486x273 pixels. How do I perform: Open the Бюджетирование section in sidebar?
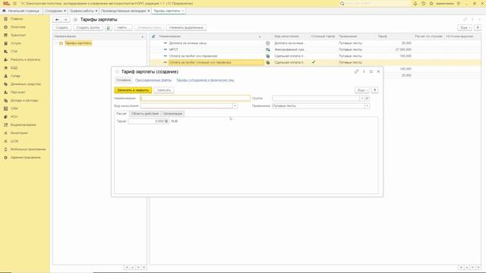23,124
